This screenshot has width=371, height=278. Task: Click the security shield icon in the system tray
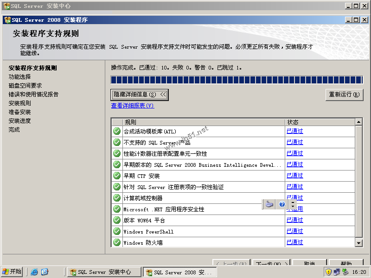[328, 272]
